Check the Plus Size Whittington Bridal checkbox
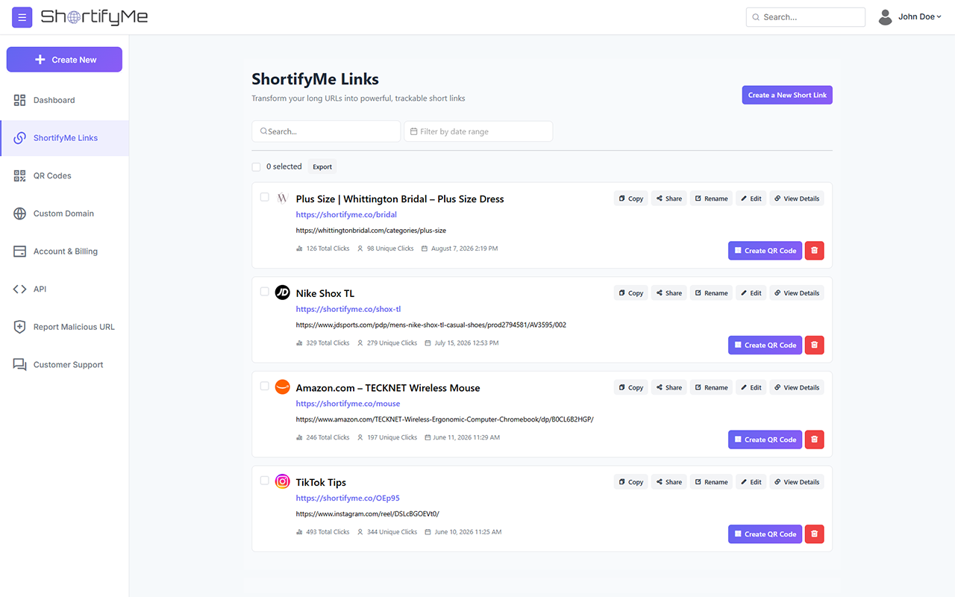The image size is (955, 597). click(265, 197)
